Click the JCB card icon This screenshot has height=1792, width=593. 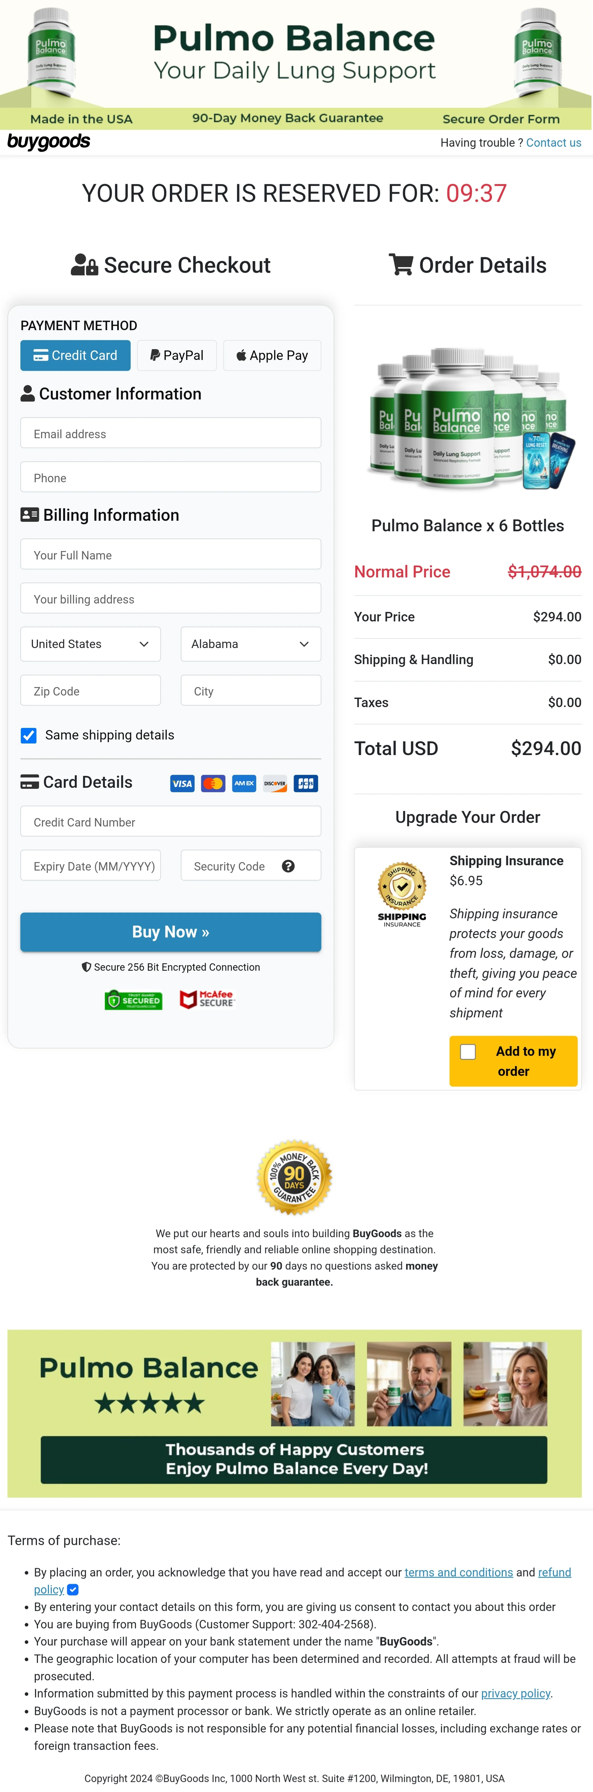305,783
